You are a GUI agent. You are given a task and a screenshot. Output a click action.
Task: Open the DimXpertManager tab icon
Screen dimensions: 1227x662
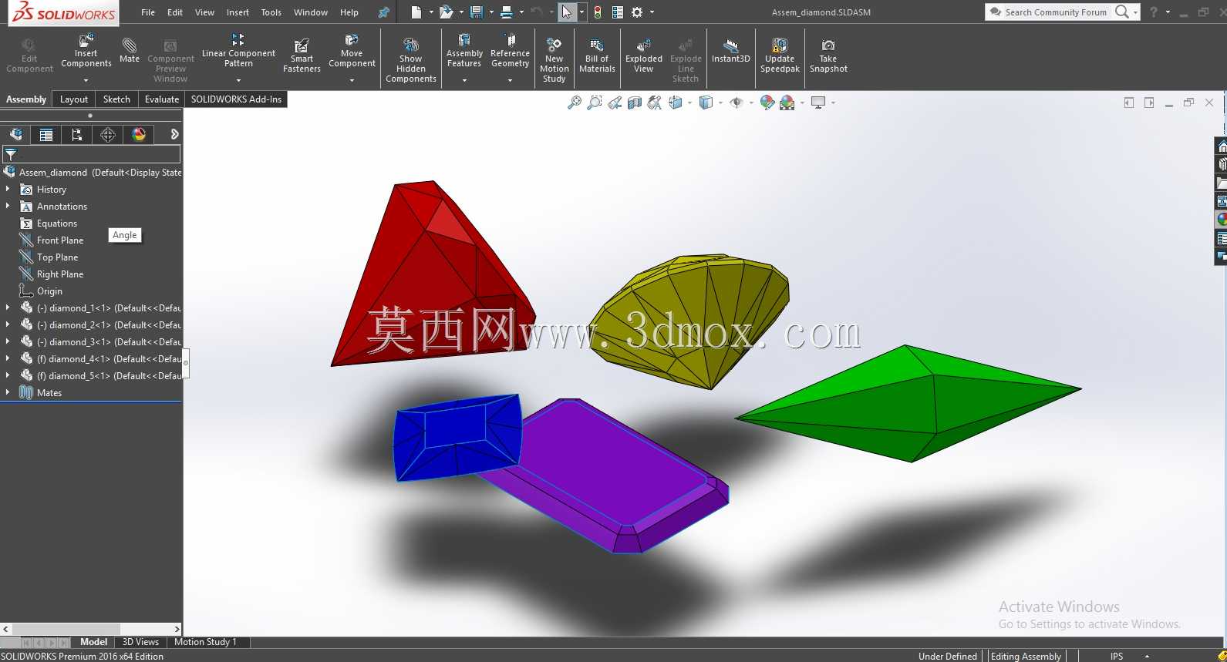pos(108,135)
